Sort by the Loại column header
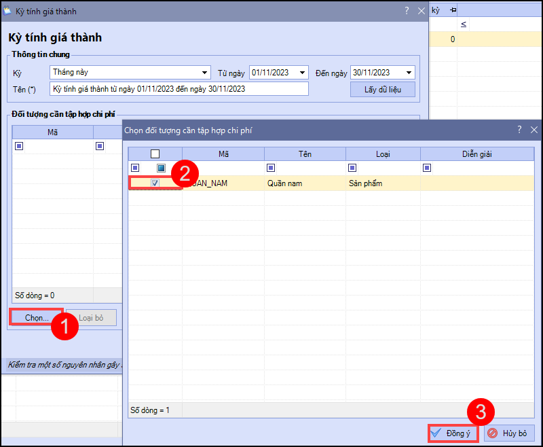The height and width of the screenshot is (447, 543). click(383, 154)
